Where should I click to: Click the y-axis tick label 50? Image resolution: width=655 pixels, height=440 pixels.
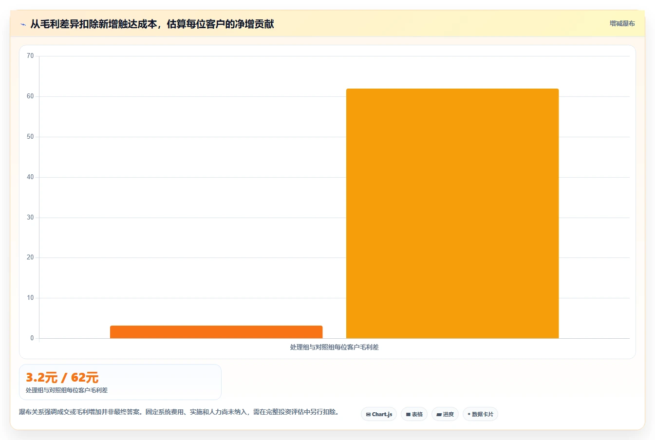[30, 137]
